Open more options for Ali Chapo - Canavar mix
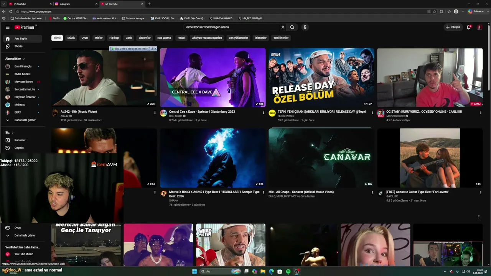491x276 pixels. (x=372, y=193)
